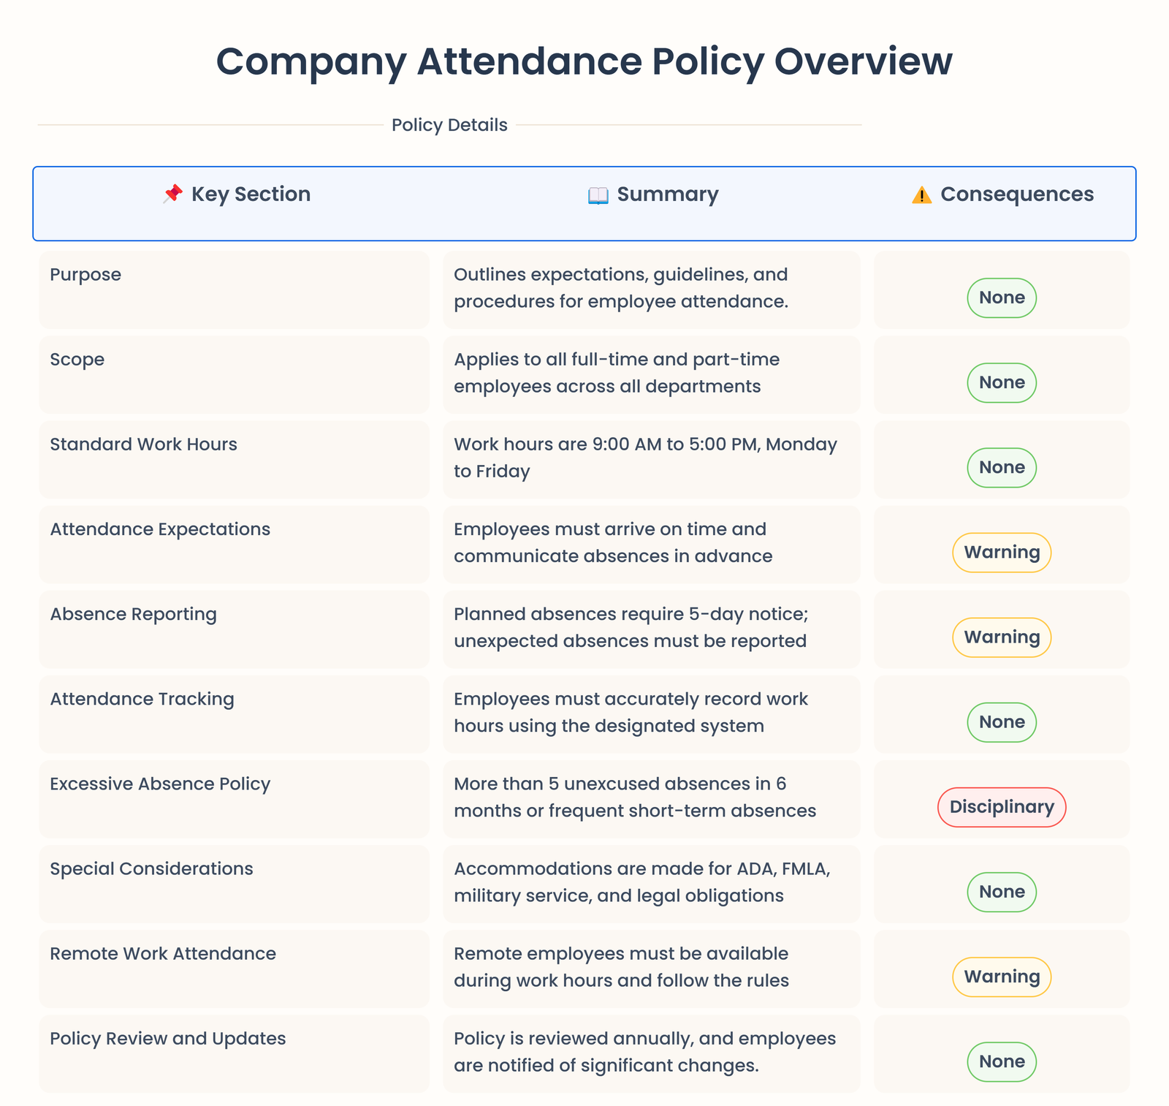The image size is (1169, 1106).
Task: Click the None badge in the Purpose row
Action: click(x=1002, y=298)
